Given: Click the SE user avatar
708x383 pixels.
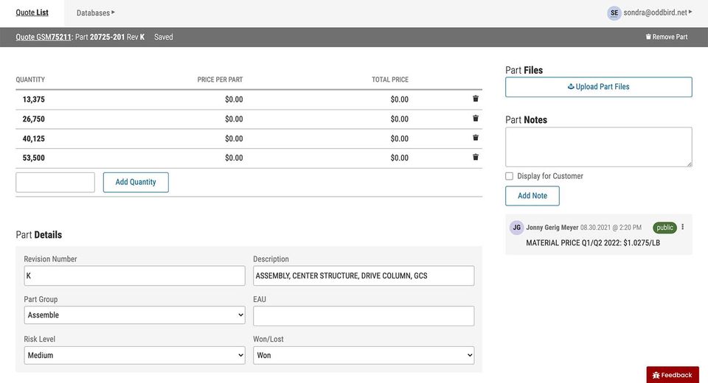Looking at the screenshot, I should point(614,13).
